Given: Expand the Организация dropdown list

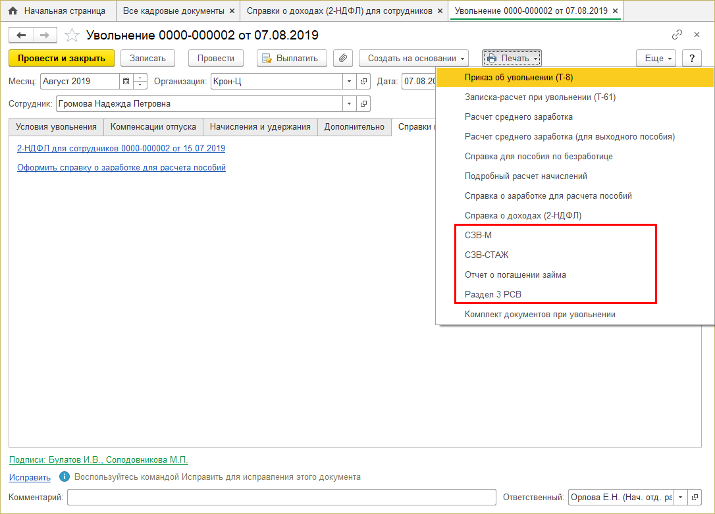Looking at the screenshot, I should coord(350,82).
